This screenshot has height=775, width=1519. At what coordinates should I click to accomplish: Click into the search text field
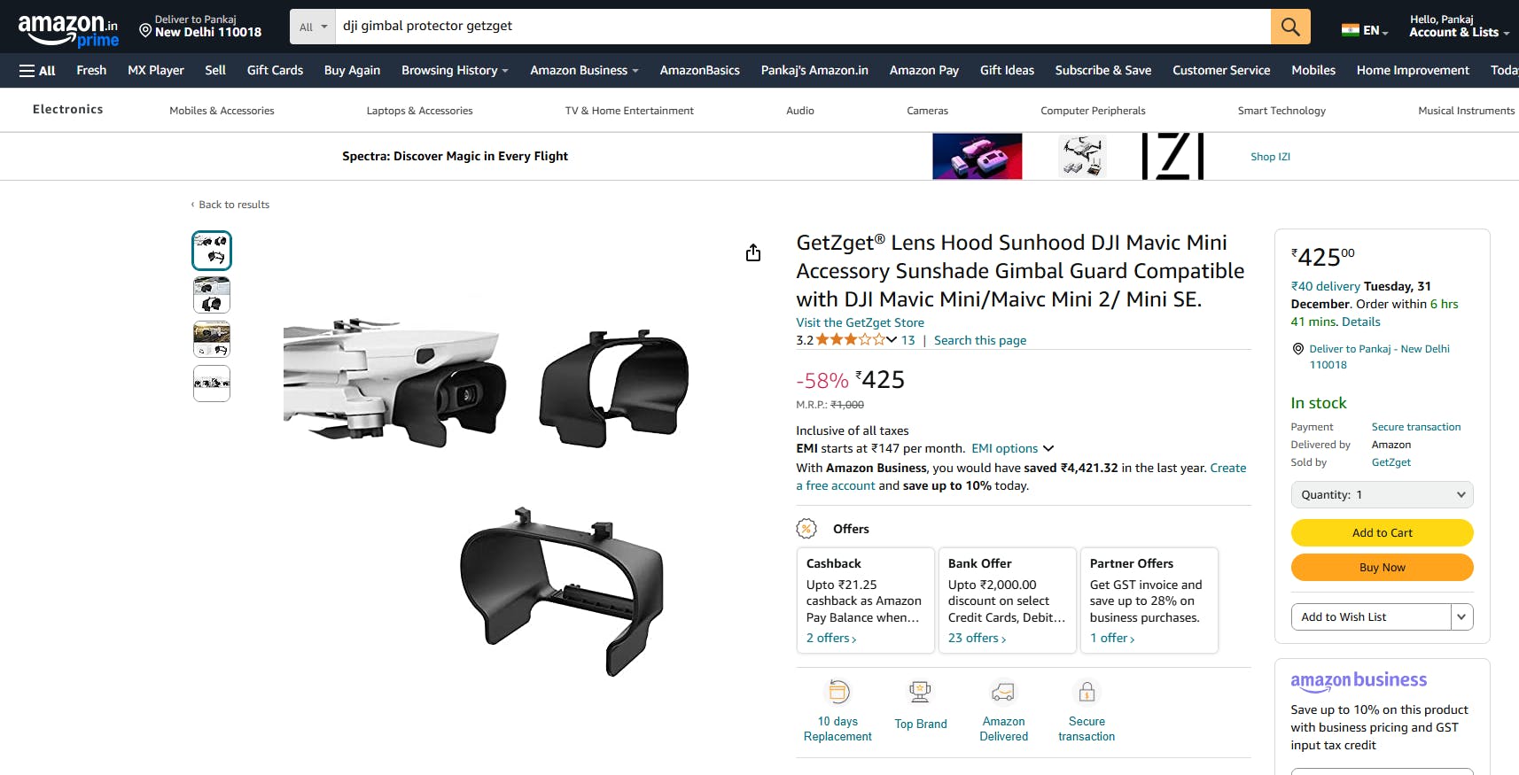click(798, 27)
